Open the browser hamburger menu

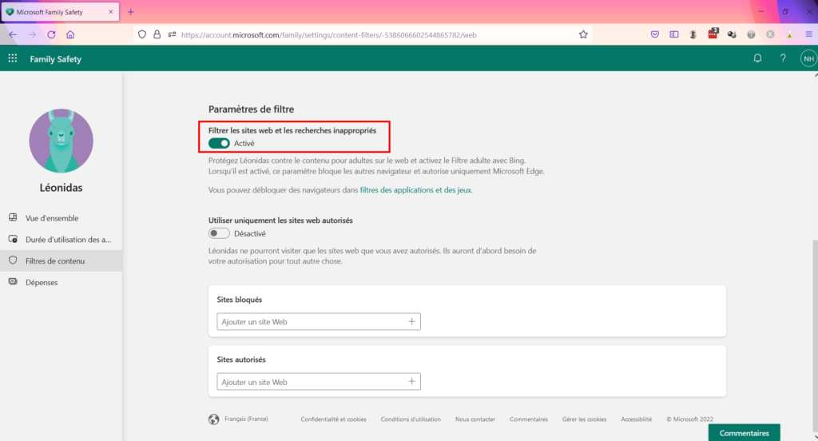tap(808, 34)
